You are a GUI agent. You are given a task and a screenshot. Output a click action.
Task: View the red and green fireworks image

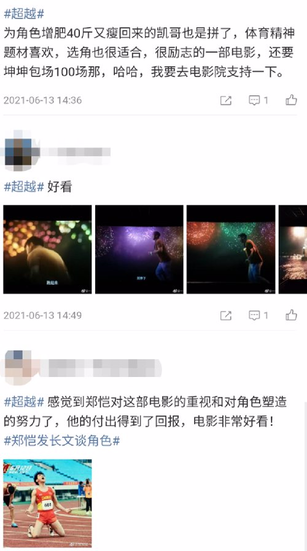pyautogui.click(x=231, y=250)
